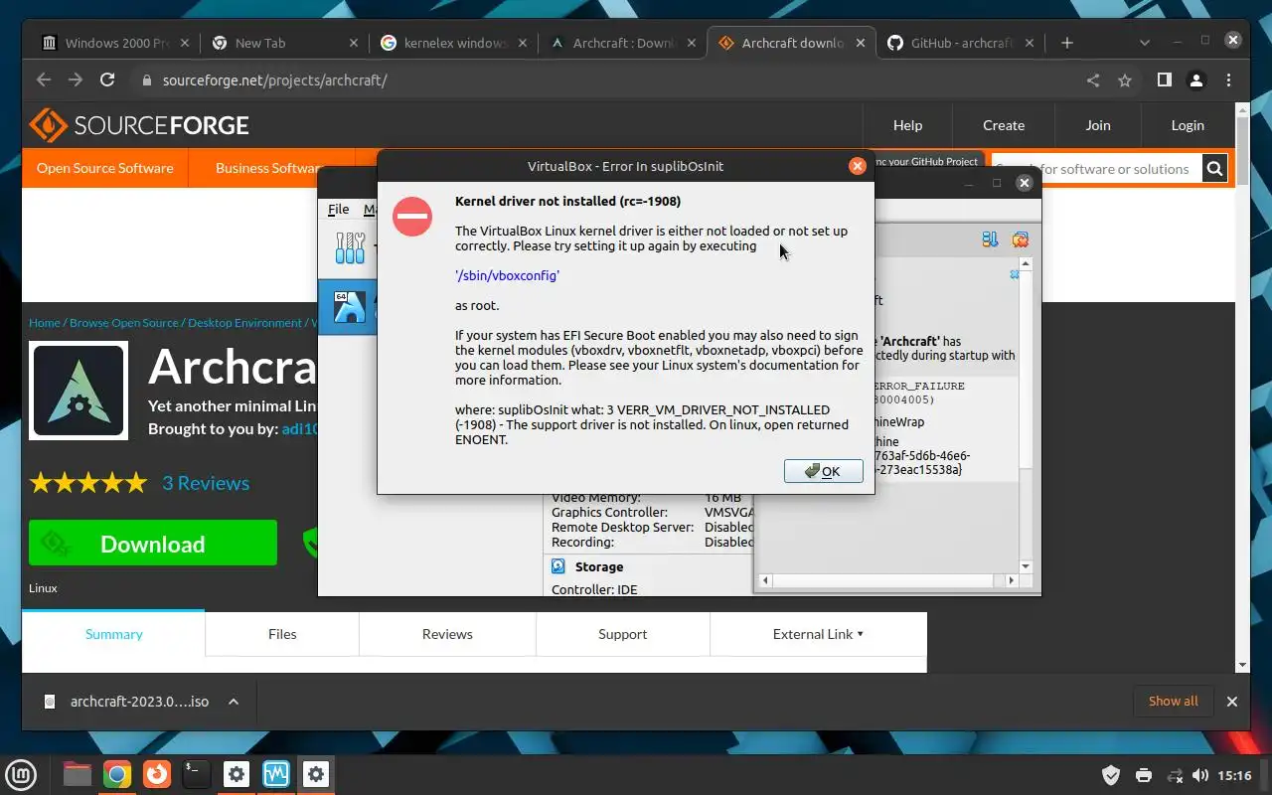Click the green Download button

pos(153,544)
